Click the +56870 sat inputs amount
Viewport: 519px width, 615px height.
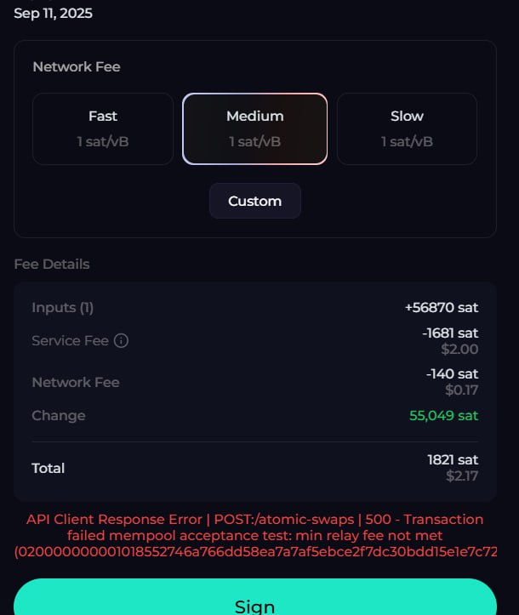pyautogui.click(x=442, y=308)
